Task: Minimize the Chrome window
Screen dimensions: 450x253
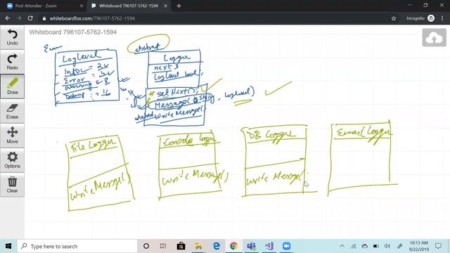Action: coord(409,5)
